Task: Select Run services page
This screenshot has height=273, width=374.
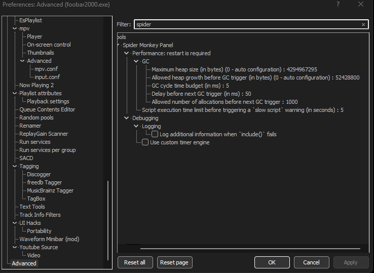Action: (x=35, y=142)
